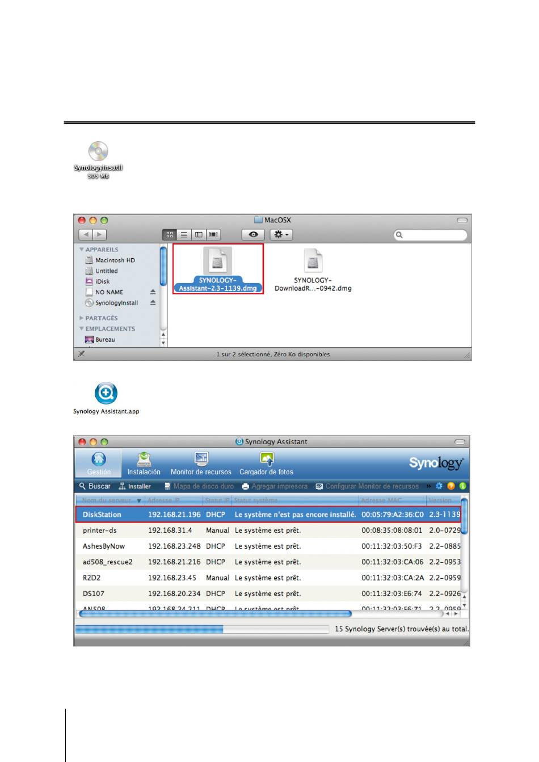Click the Finder status bar customize icon

point(82,354)
